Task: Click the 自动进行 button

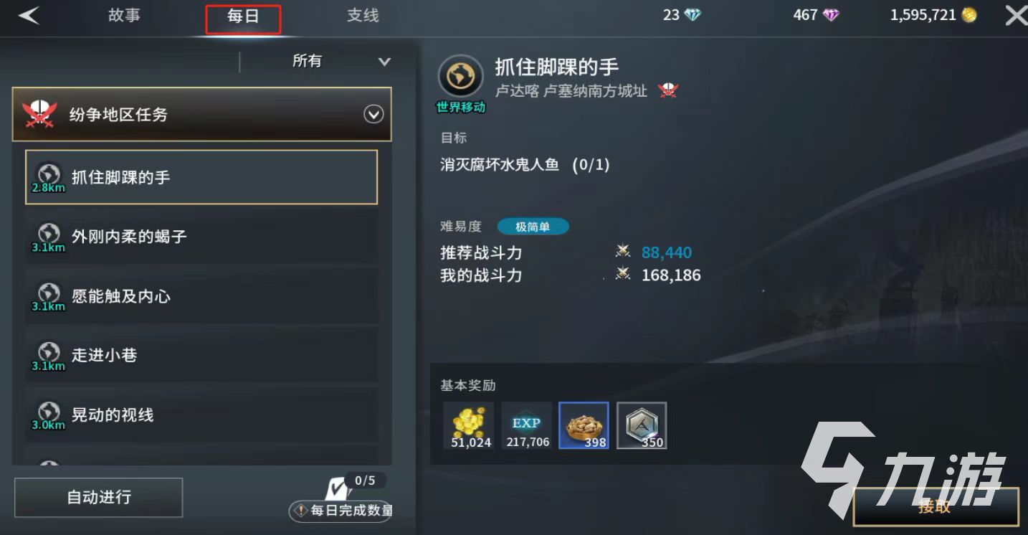Action: tap(99, 497)
